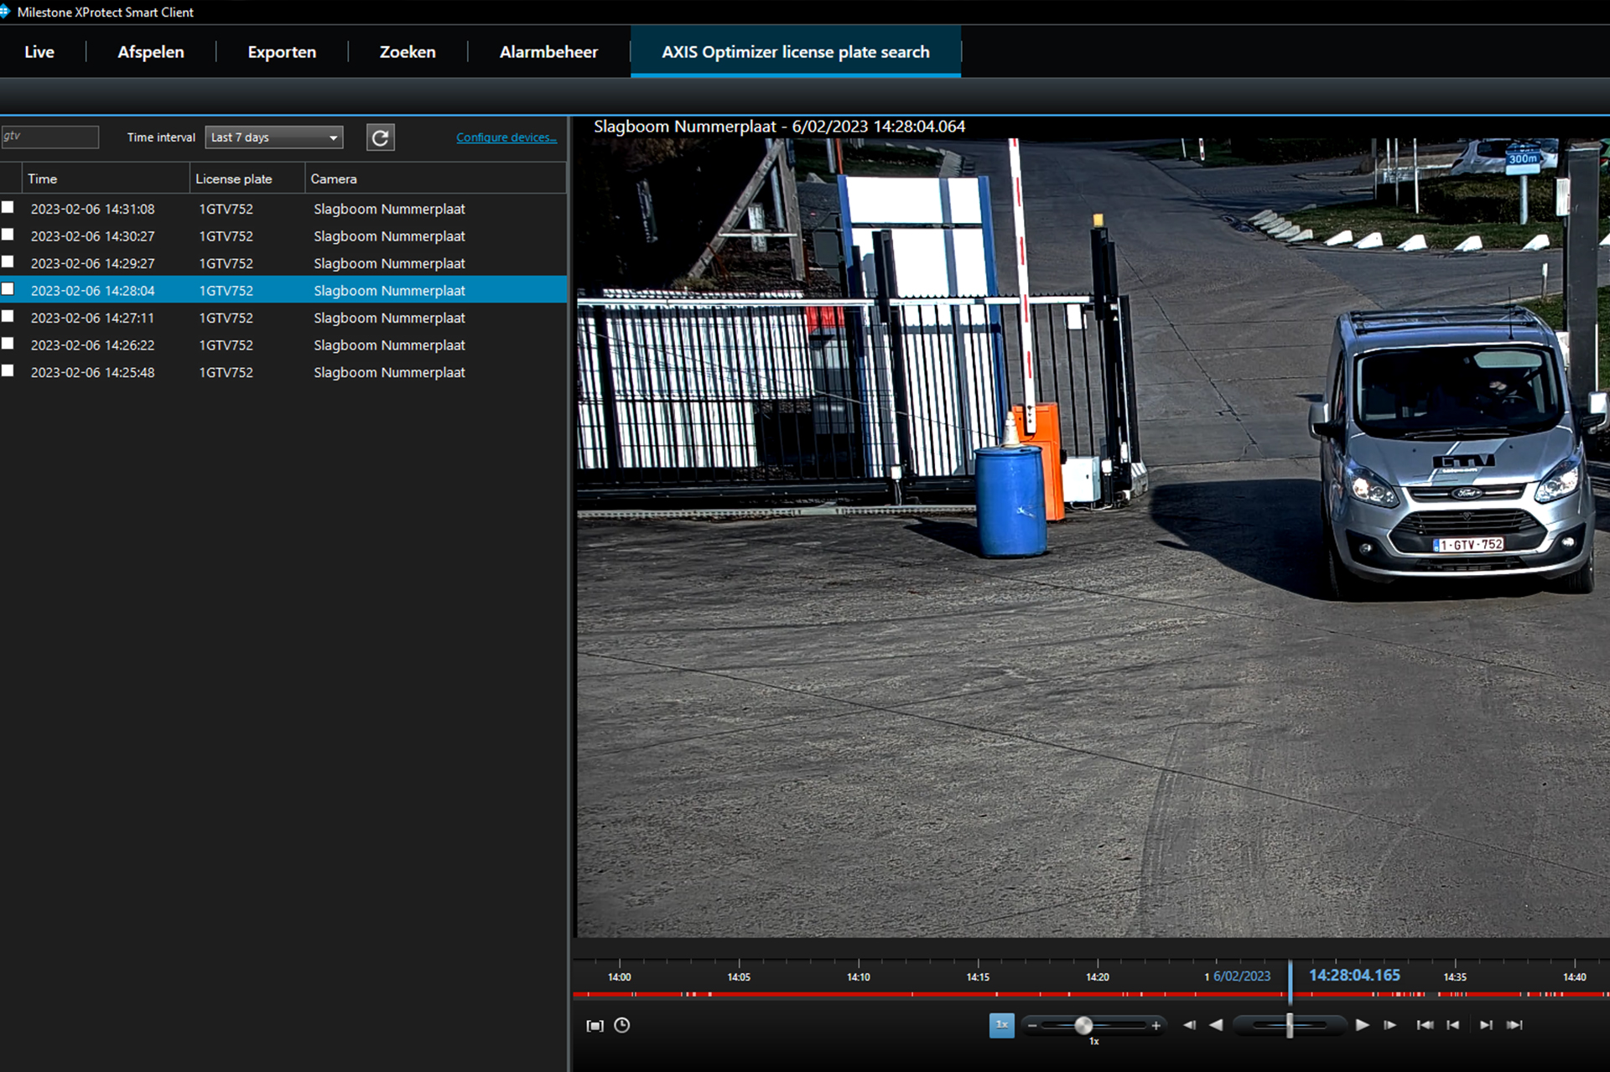Screen dimensions: 1610x1072
Task: Open the Time interval Last 7 days dropdown
Action: [274, 137]
